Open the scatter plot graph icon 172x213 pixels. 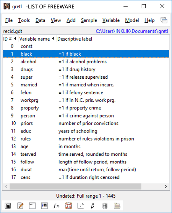pos(81,206)
